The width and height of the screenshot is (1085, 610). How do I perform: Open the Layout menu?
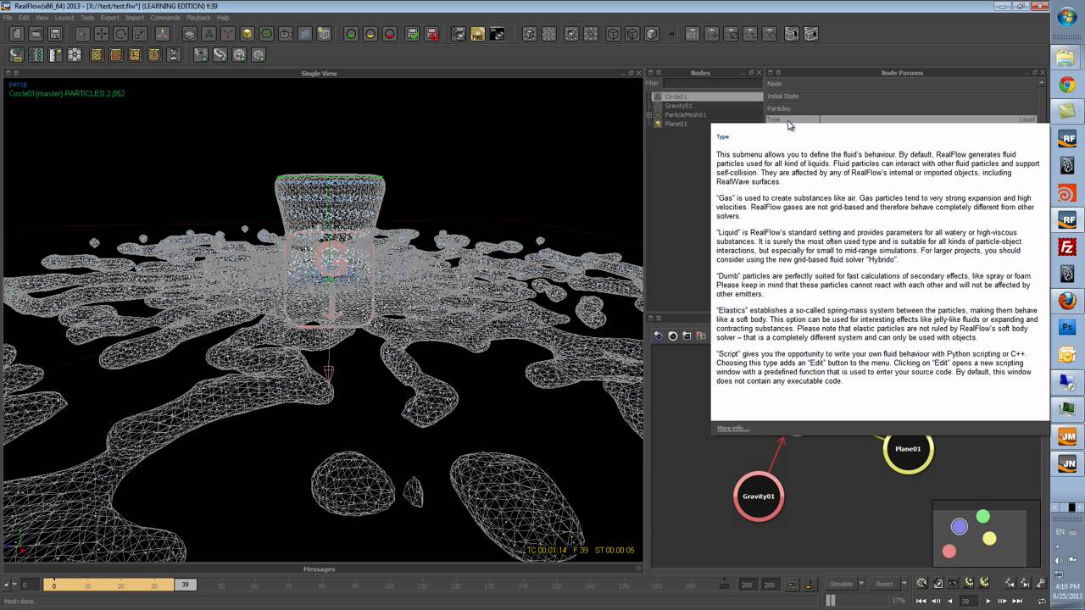(x=64, y=17)
